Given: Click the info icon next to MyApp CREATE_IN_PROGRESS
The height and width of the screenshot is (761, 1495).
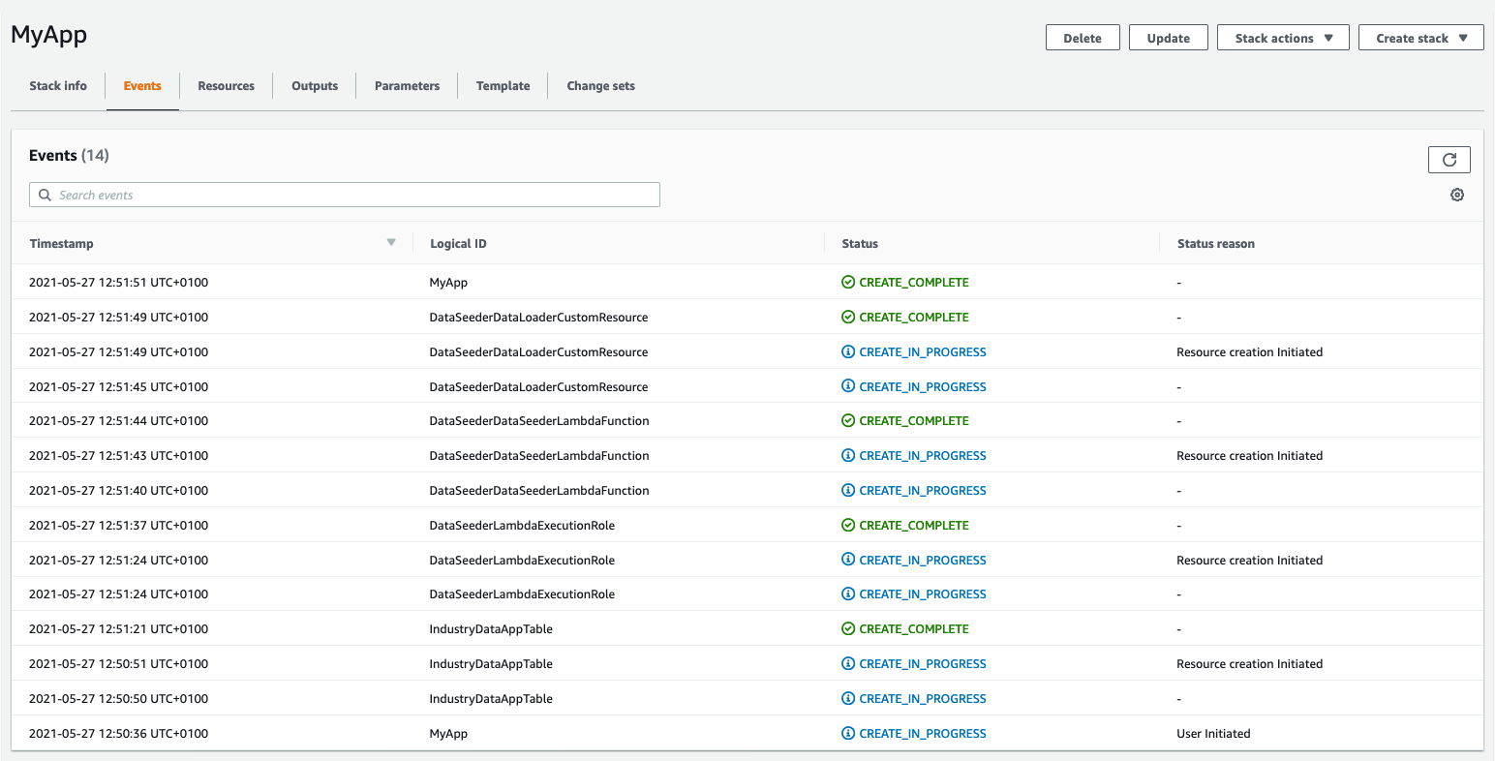Looking at the screenshot, I should 849,733.
